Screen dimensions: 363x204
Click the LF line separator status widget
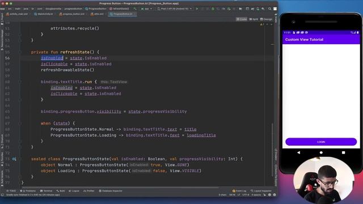pyautogui.click(x=239, y=195)
